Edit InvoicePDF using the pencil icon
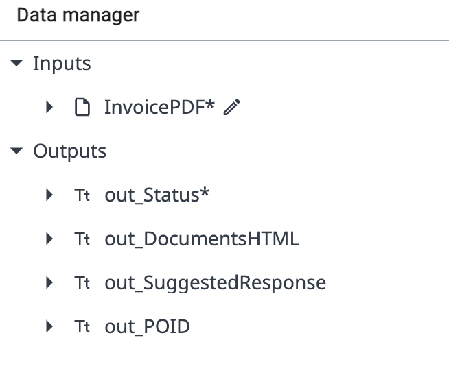The width and height of the screenshot is (449, 388). [231, 107]
